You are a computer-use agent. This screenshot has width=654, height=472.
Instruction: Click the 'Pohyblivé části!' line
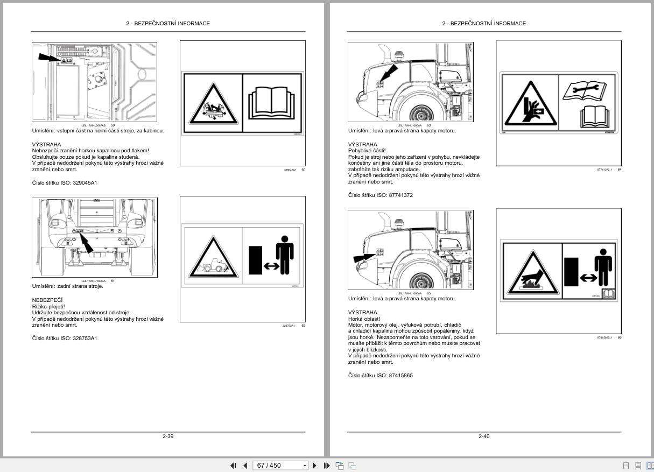pyautogui.click(x=367, y=151)
